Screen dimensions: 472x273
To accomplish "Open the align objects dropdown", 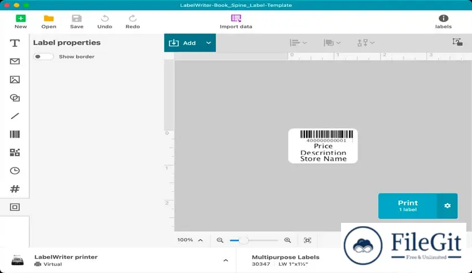I will coord(298,43).
